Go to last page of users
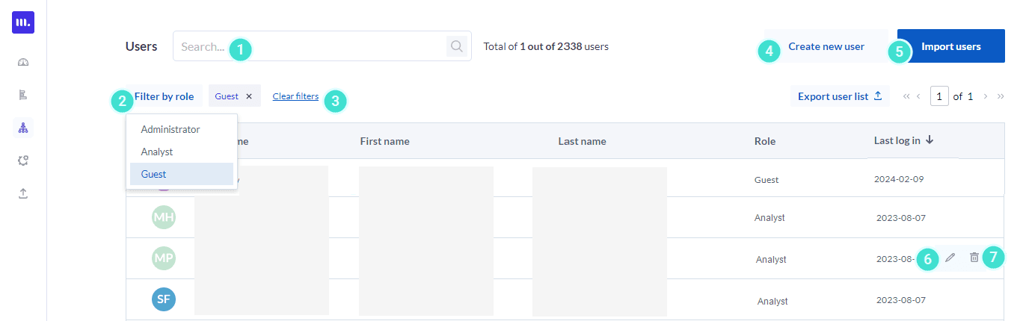This screenshot has height=321, width=1026. click(x=1000, y=96)
